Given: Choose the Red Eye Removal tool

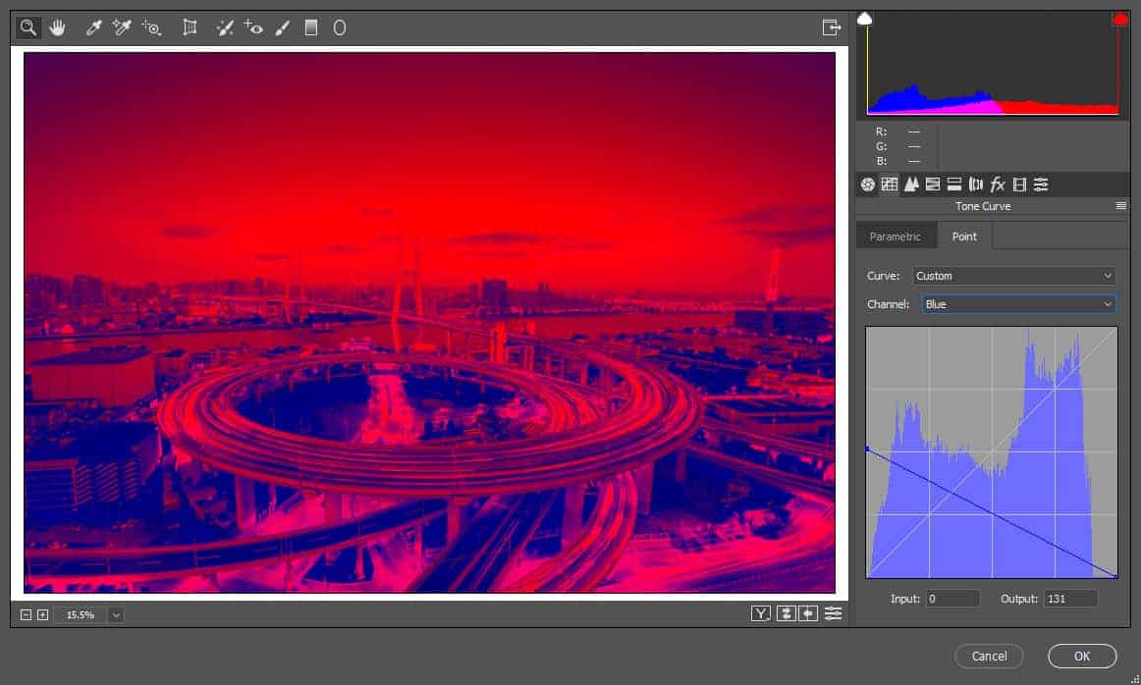Looking at the screenshot, I should point(253,27).
